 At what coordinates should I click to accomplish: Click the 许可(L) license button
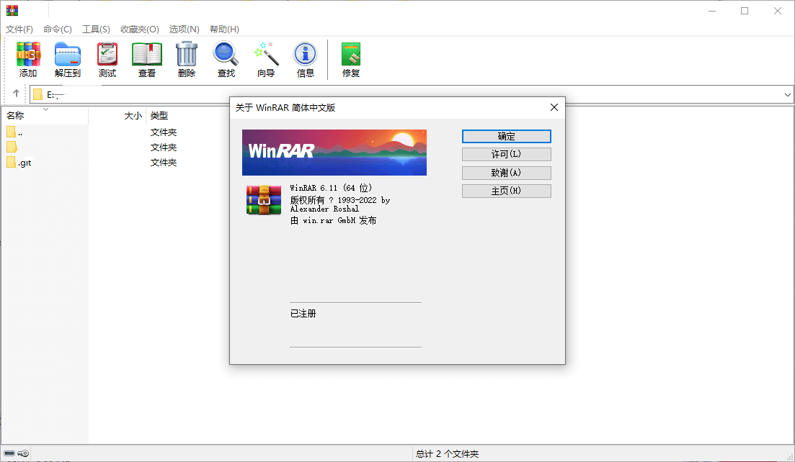coord(506,155)
